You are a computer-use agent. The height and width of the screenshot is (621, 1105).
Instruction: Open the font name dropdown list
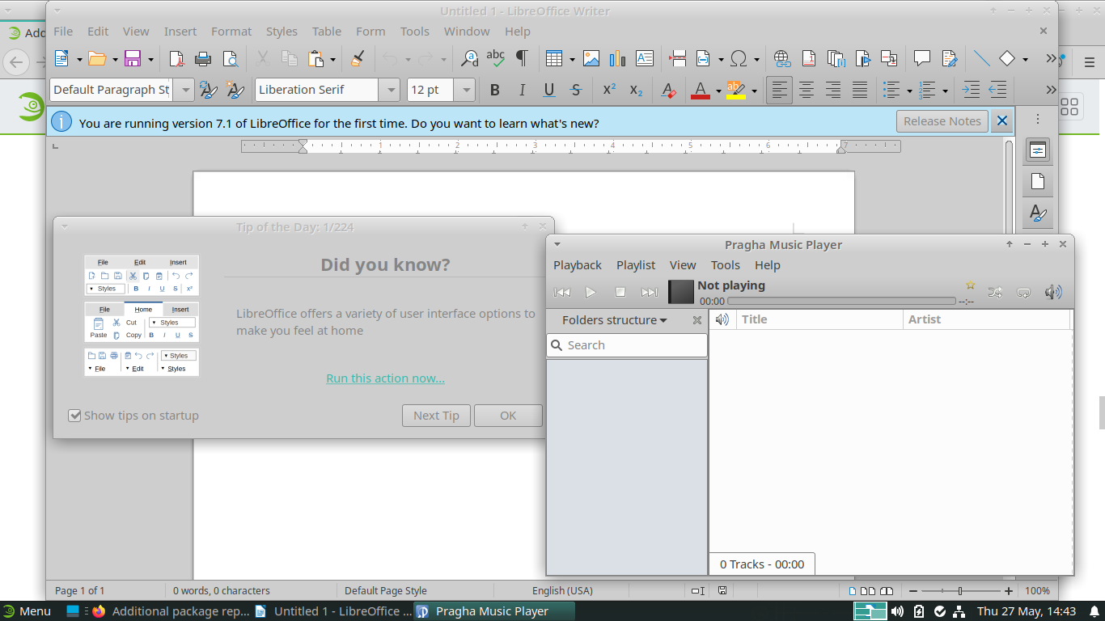pos(391,90)
